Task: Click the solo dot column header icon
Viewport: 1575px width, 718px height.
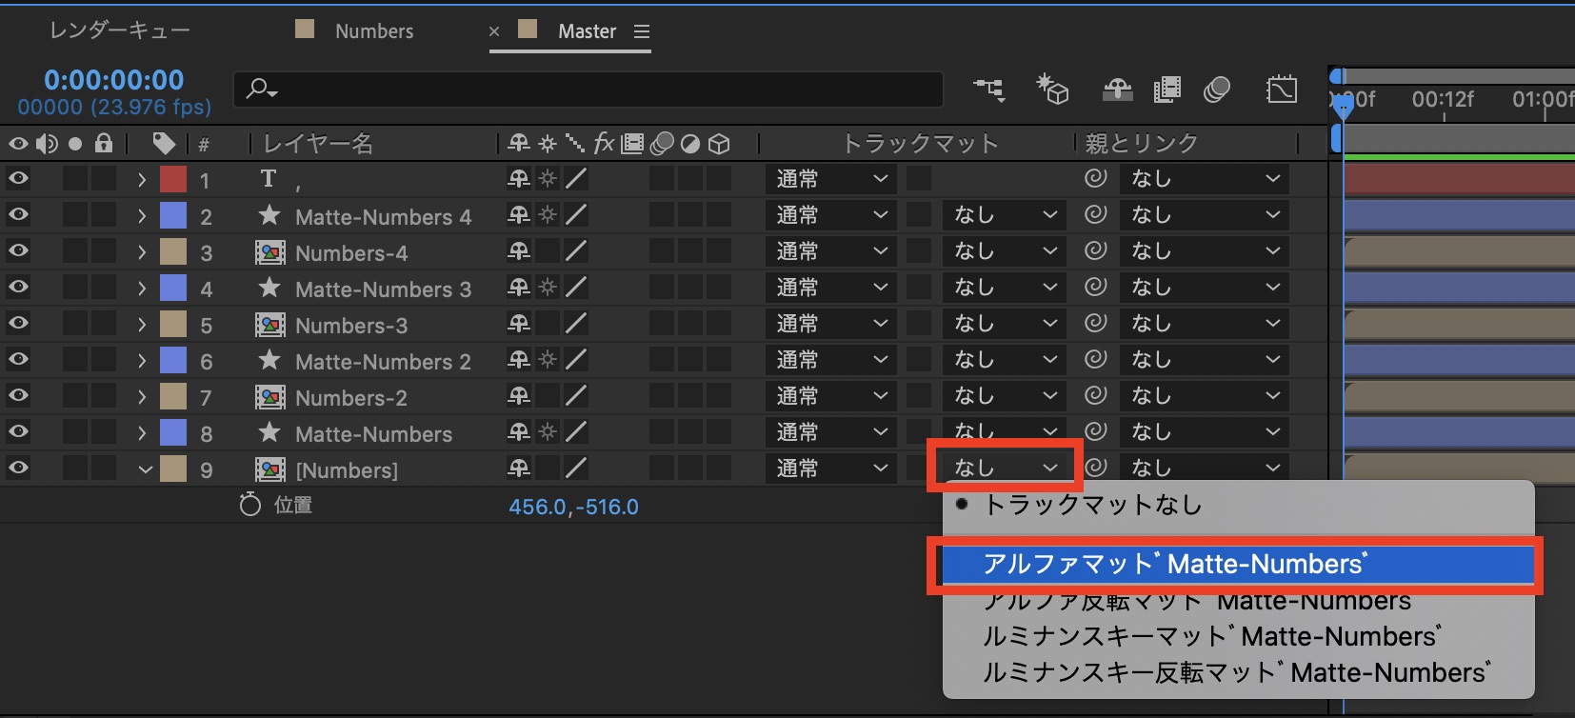Action: [75, 144]
